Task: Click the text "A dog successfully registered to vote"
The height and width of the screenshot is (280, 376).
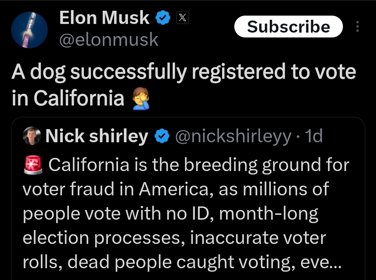Action: pos(184,72)
